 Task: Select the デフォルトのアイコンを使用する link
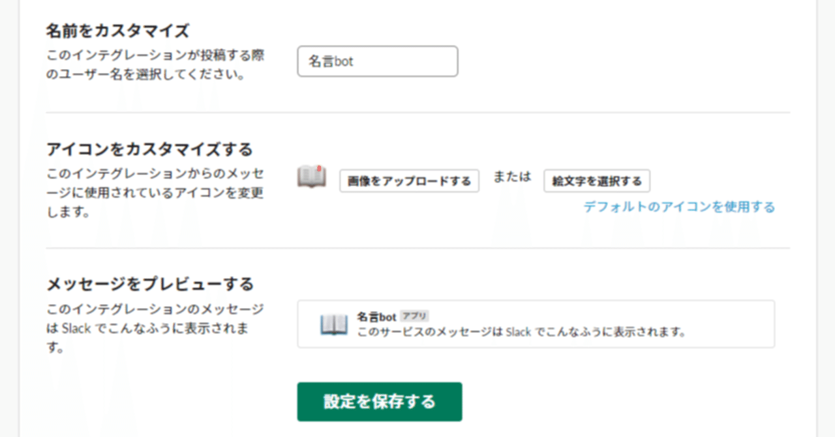pos(678,207)
